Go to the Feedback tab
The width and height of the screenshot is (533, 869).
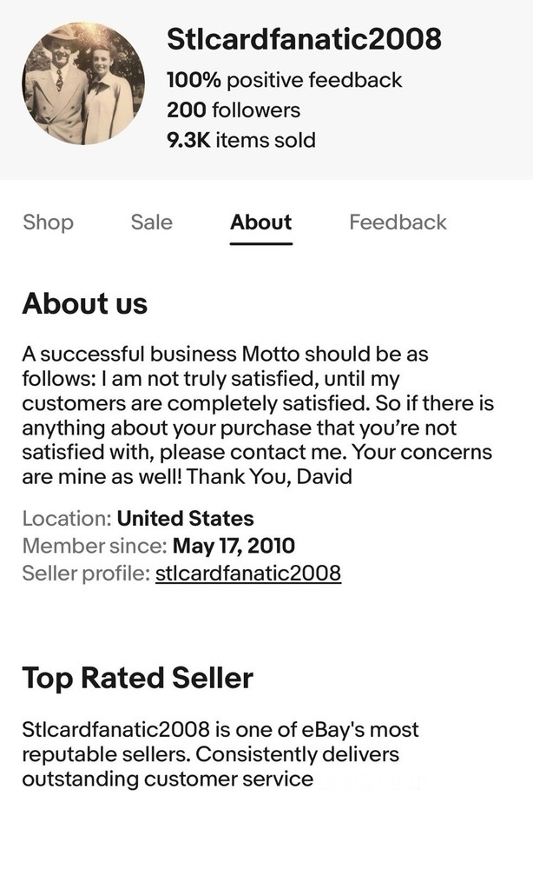[398, 222]
